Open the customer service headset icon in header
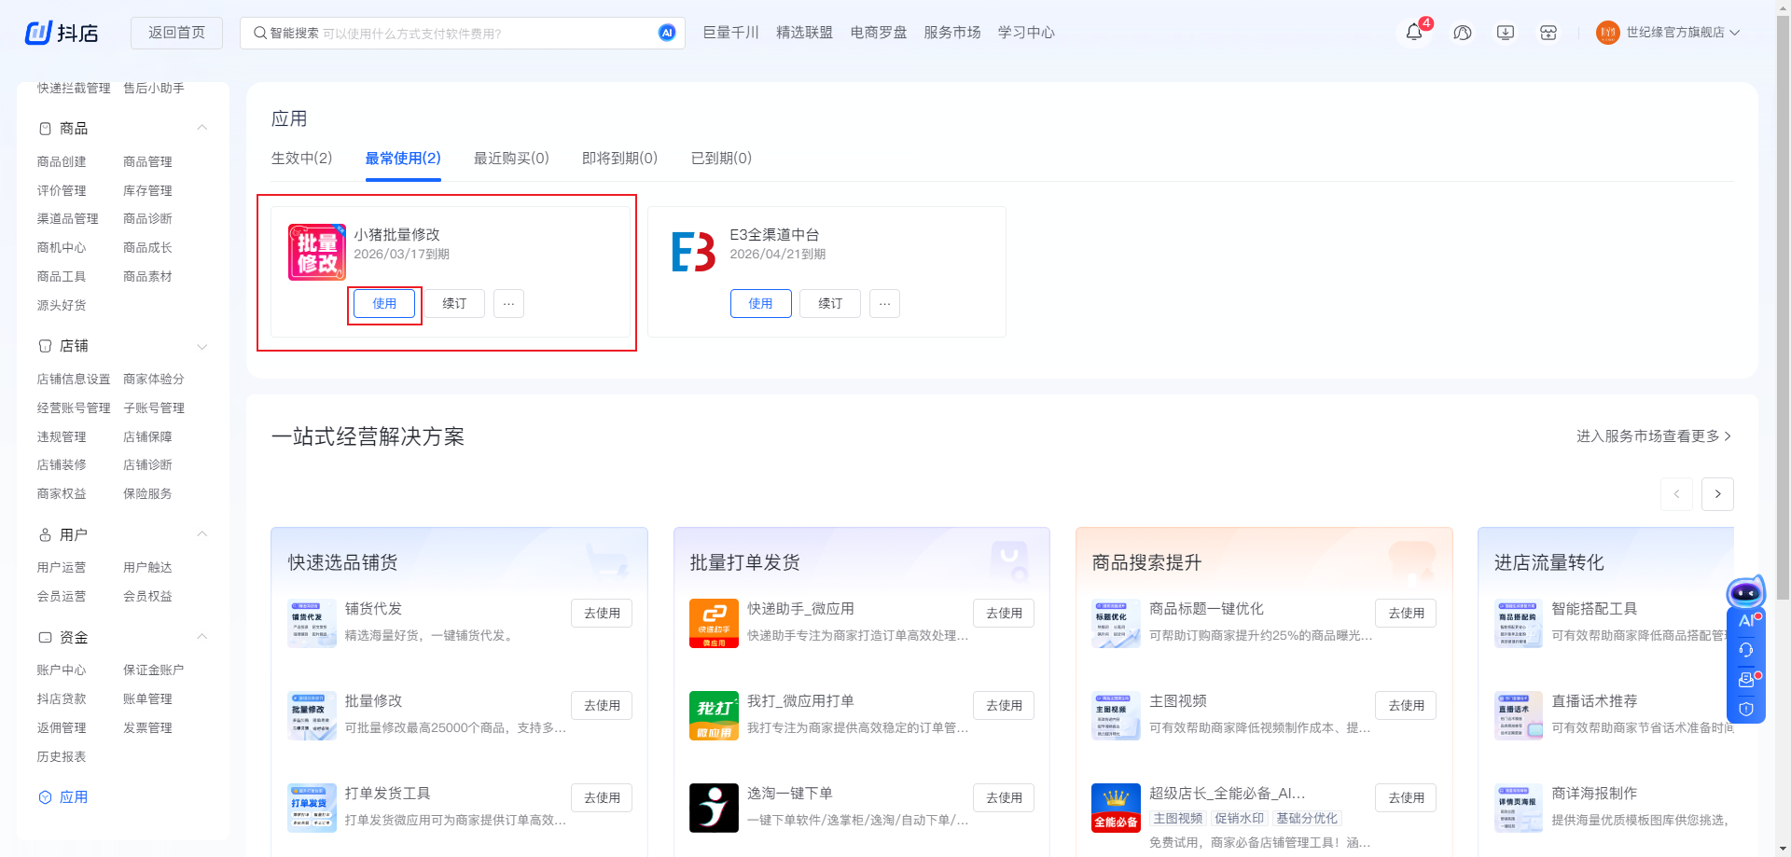This screenshot has height=857, width=1791. (1462, 33)
